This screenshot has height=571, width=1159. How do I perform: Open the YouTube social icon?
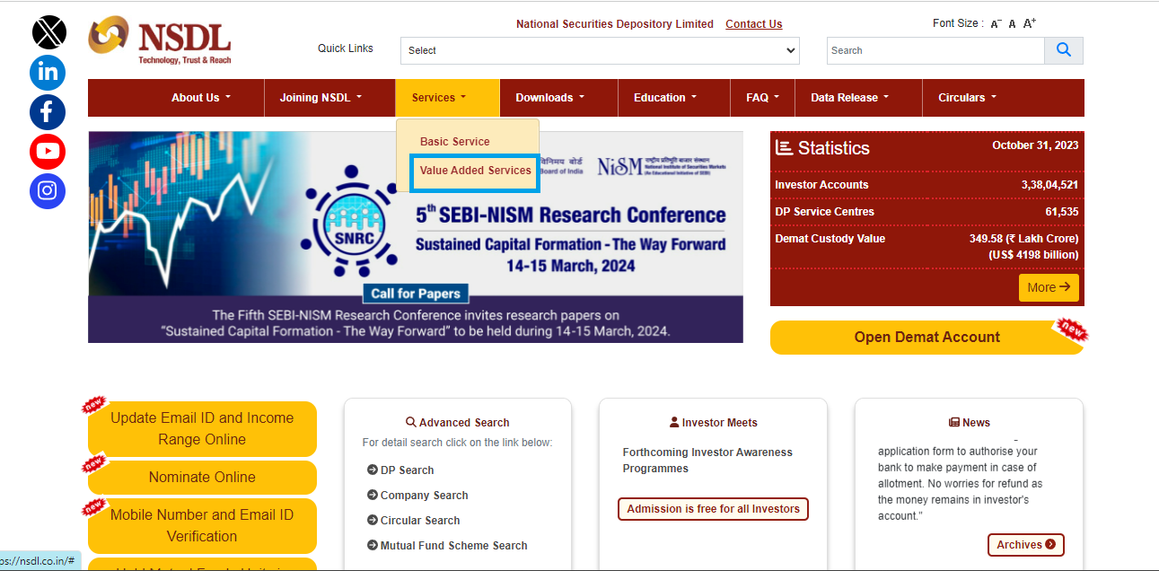pyautogui.click(x=48, y=152)
